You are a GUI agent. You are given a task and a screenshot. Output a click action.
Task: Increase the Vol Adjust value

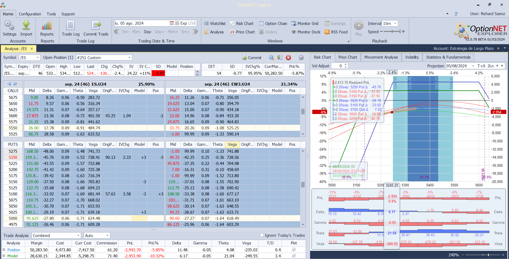pos(346,64)
